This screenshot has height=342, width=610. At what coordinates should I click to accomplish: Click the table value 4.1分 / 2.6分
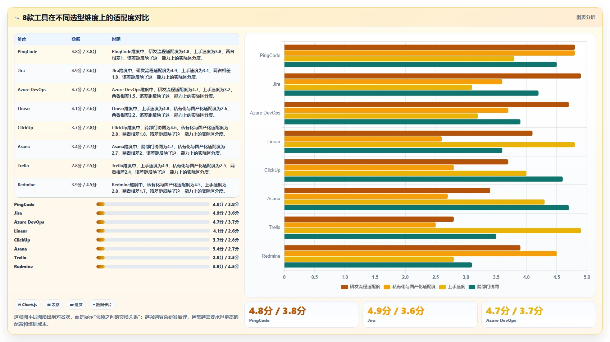coord(84,109)
